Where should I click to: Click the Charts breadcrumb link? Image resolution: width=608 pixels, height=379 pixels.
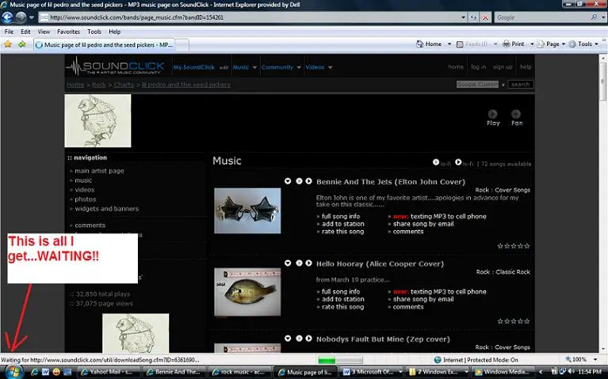[124, 85]
